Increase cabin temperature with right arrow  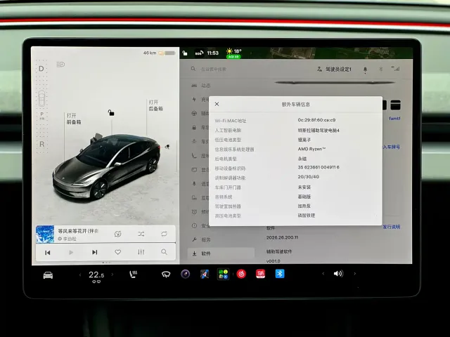point(112,275)
